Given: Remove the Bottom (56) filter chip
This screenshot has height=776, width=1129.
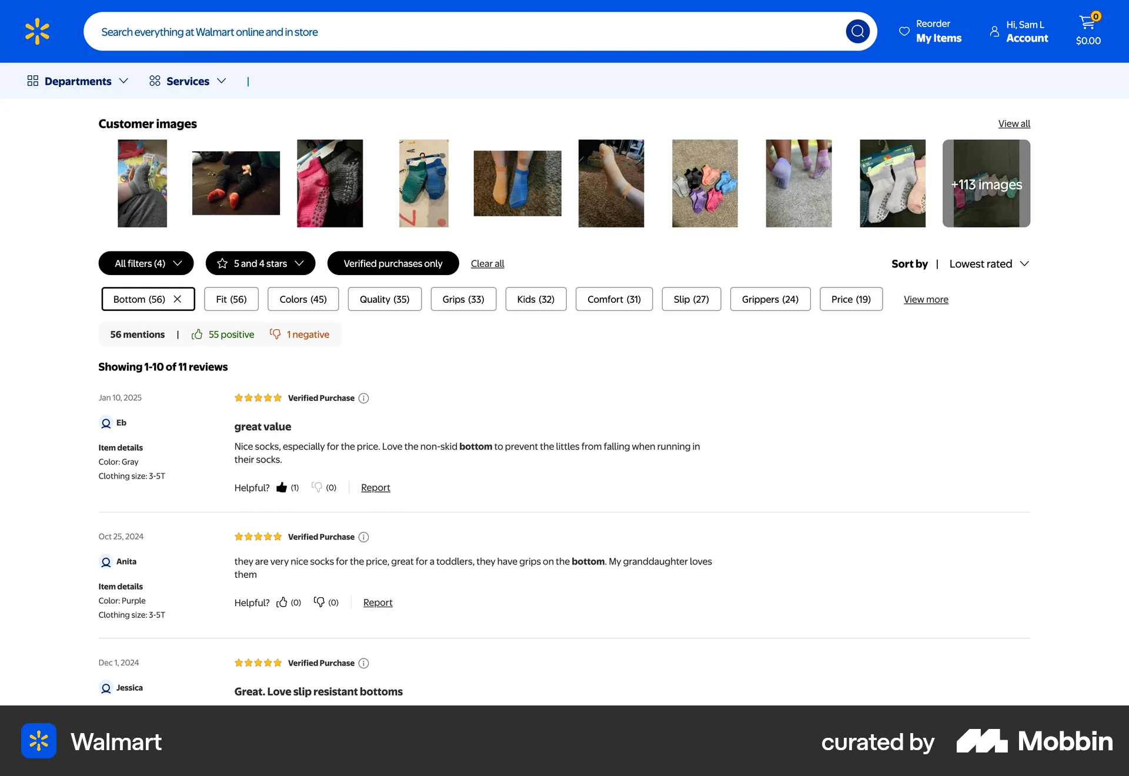Looking at the screenshot, I should coord(178,299).
